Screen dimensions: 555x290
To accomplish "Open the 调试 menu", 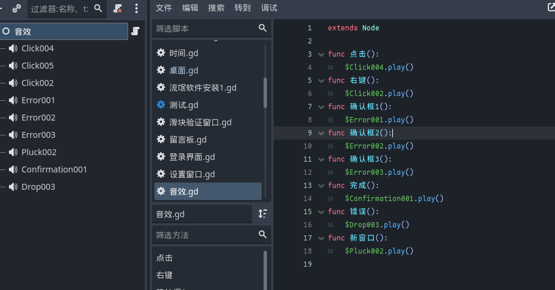I will (x=269, y=8).
